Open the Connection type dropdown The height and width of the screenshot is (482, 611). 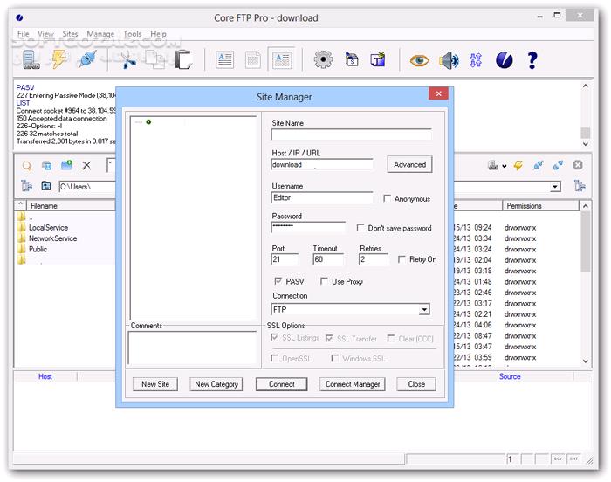pos(424,310)
